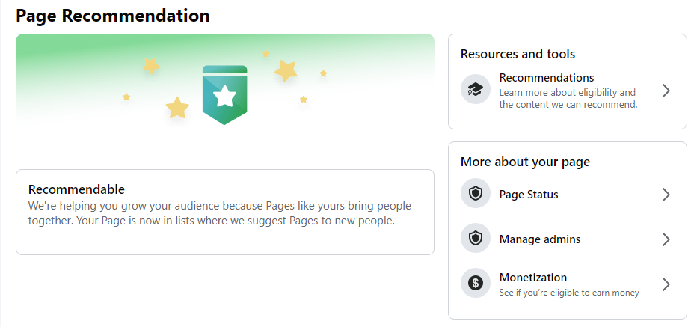
Task: Click the Recommendable status card
Action: coord(225,213)
